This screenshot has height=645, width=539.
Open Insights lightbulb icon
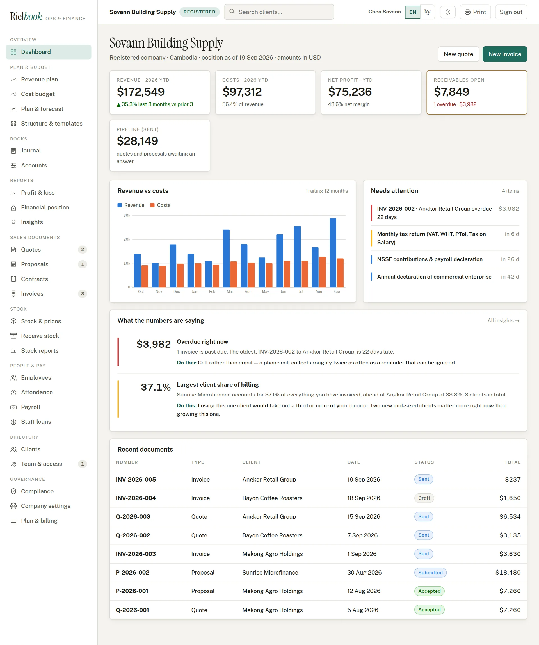click(13, 222)
